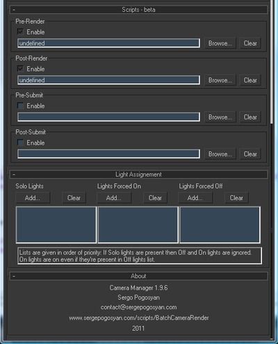Click the Pre-Submit script path field
The height and width of the screenshot is (344, 278).
[x=108, y=117]
